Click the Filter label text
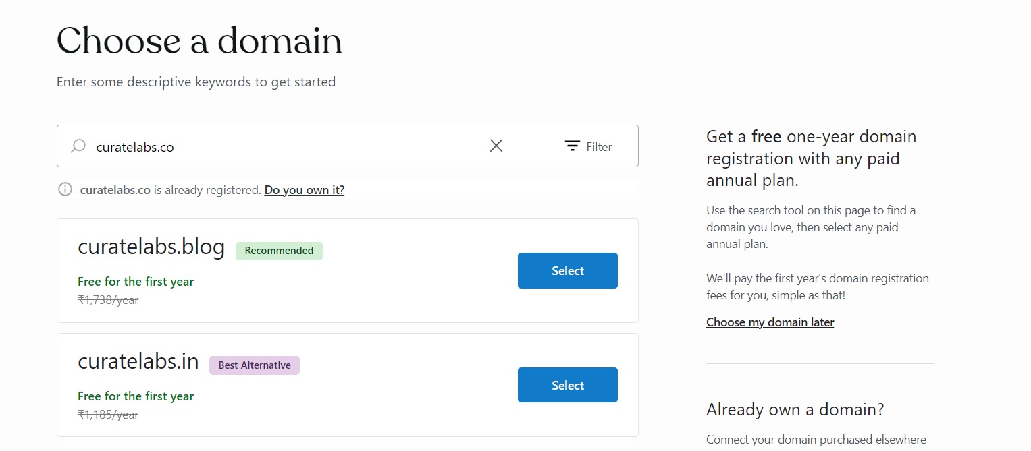 point(600,146)
